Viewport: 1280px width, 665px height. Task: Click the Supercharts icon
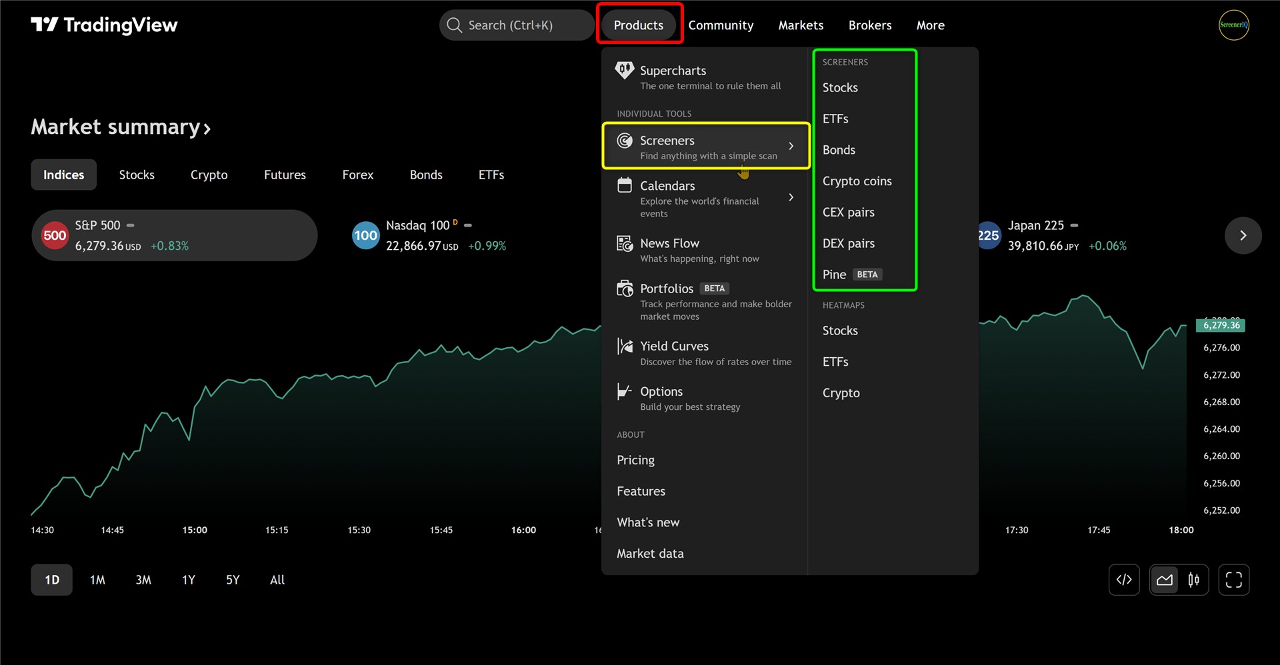pos(624,70)
